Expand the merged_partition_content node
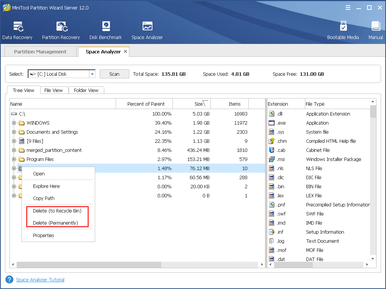The width and height of the screenshot is (386, 289). pos(14,150)
